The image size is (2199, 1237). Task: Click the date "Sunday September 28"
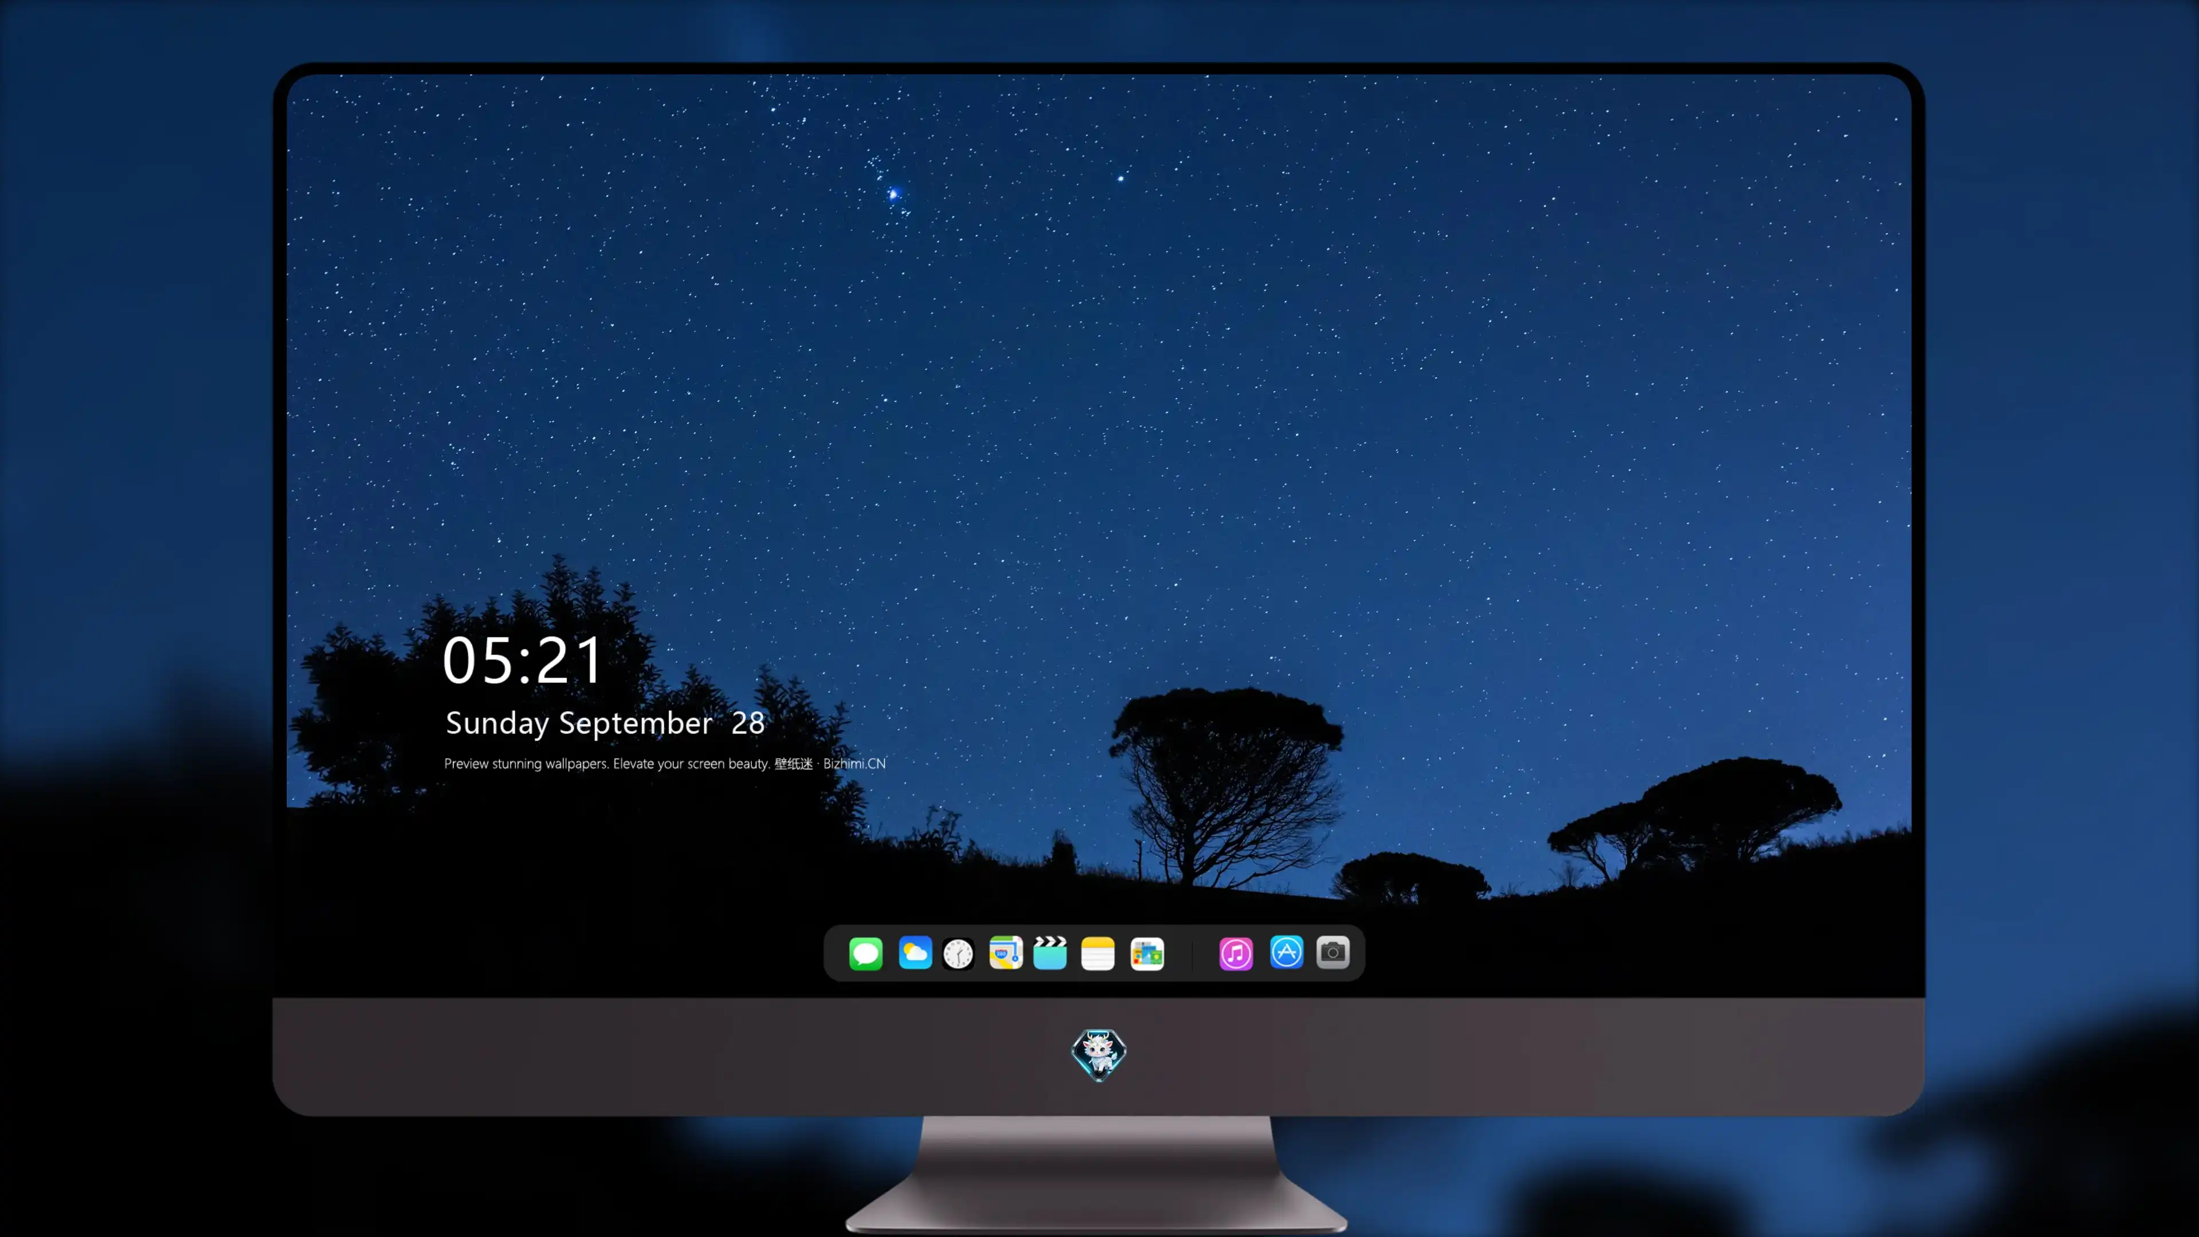pyautogui.click(x=605, y=723)
